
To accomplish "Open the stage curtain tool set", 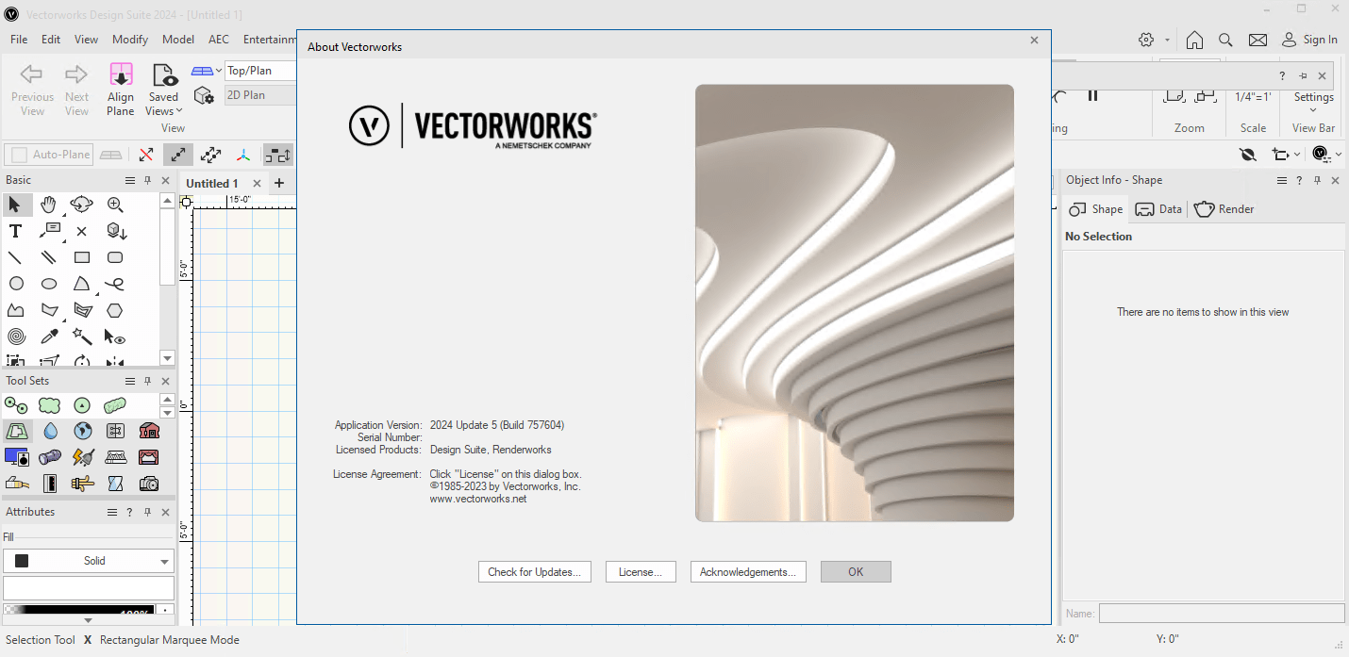I will 149,457.
